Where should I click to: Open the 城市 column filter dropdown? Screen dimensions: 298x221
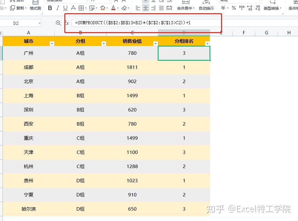point(52,44)
